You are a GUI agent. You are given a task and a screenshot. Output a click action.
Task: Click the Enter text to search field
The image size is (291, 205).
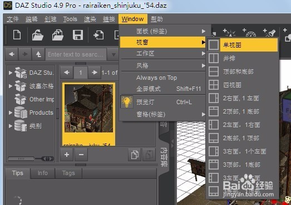pos(76,54)
